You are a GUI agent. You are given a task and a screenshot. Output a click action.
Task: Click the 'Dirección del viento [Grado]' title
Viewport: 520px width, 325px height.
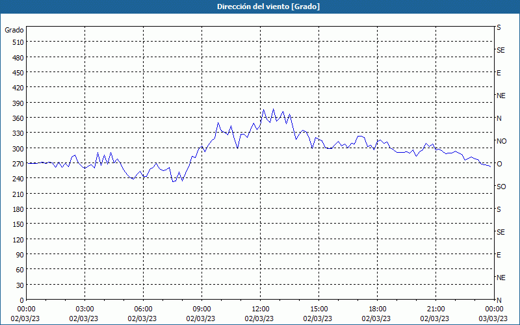pyautogui.click(x=268, y=6)
